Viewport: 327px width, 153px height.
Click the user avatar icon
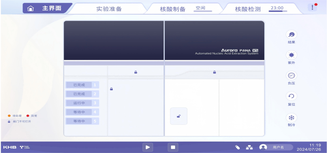tap(263, 147)
